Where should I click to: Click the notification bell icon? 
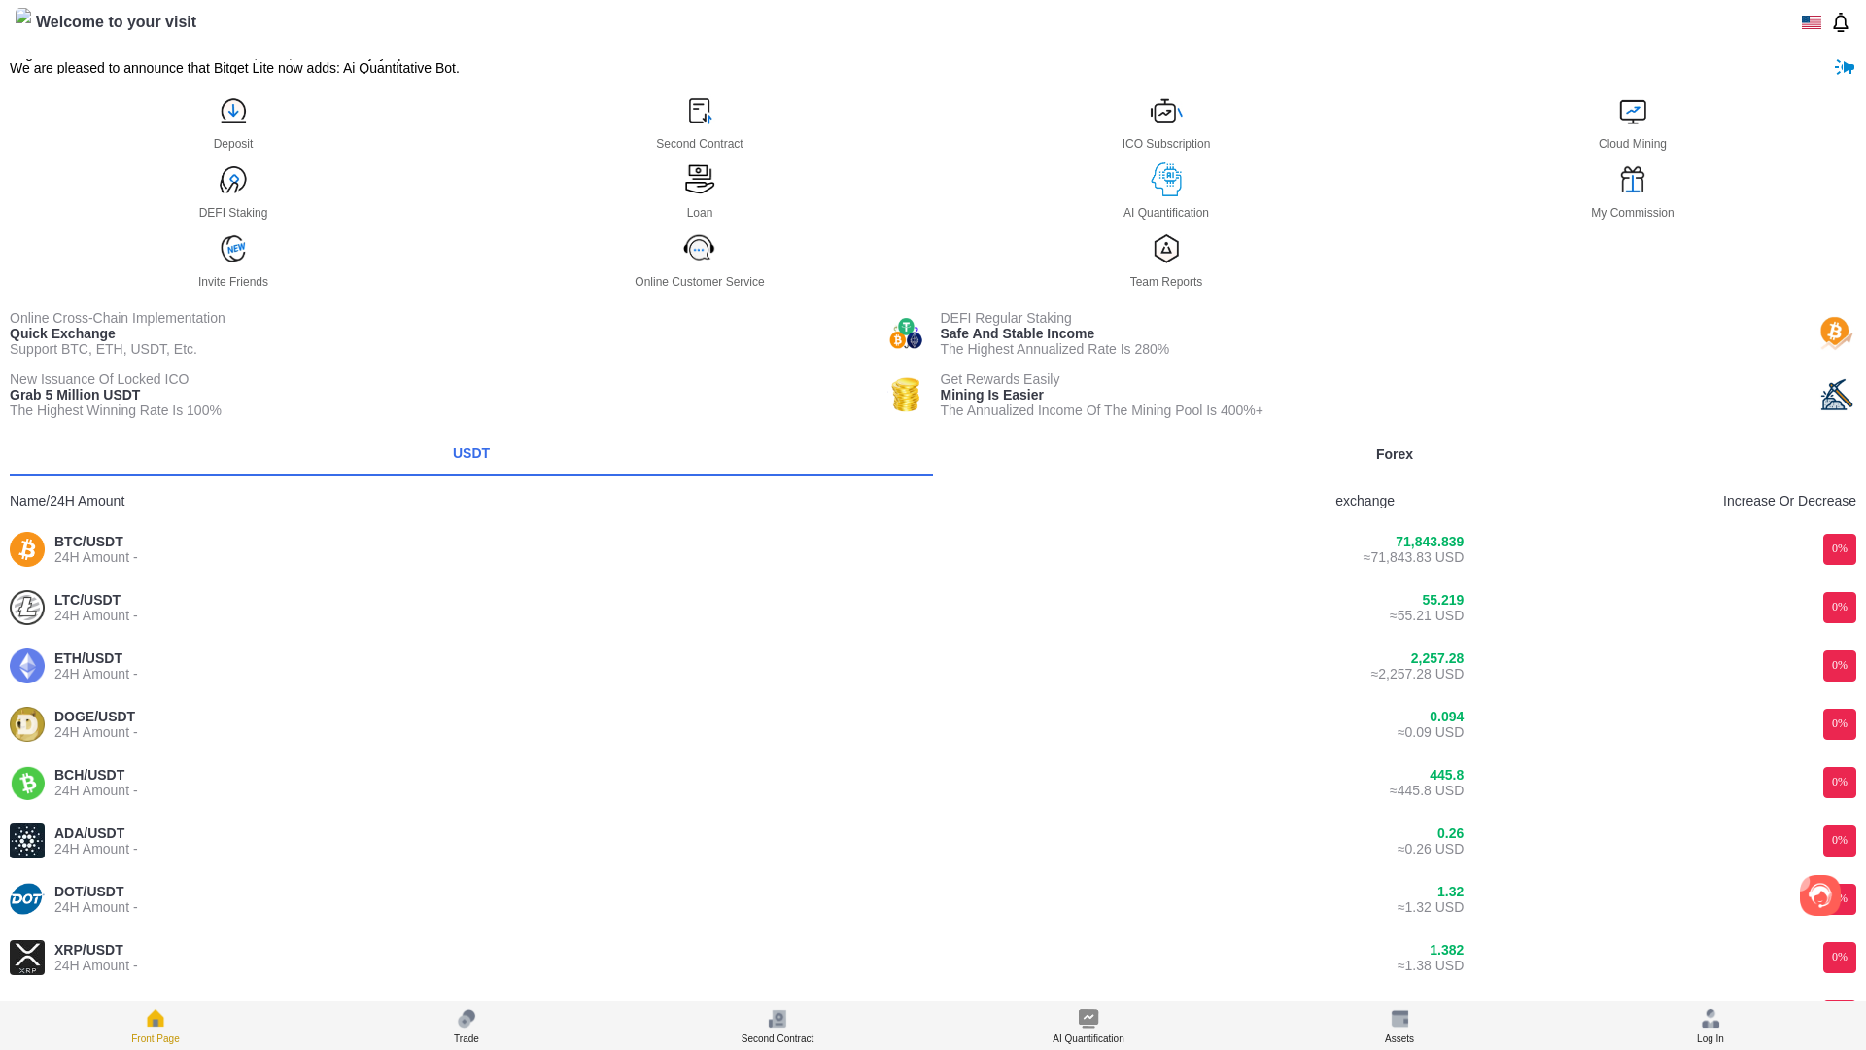(x=1841, y=22)
